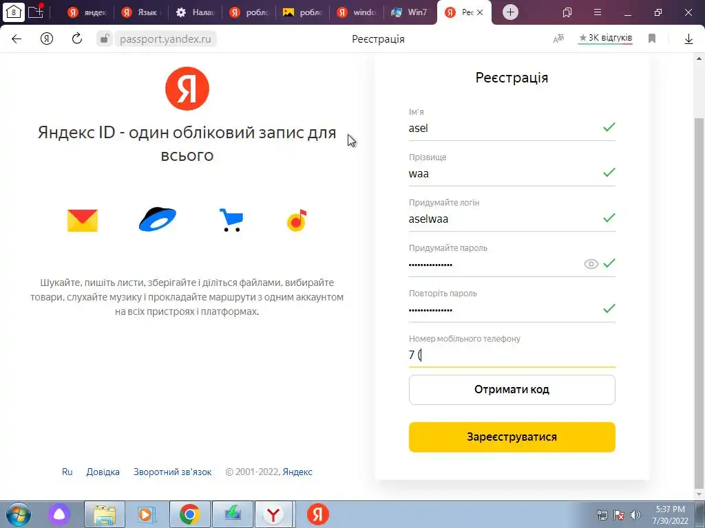Click the Yandex Disk saucer icon

[158, 219]
